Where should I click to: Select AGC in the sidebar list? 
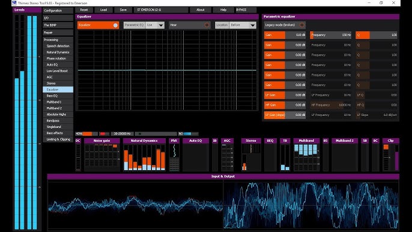(x=58, y=77)
